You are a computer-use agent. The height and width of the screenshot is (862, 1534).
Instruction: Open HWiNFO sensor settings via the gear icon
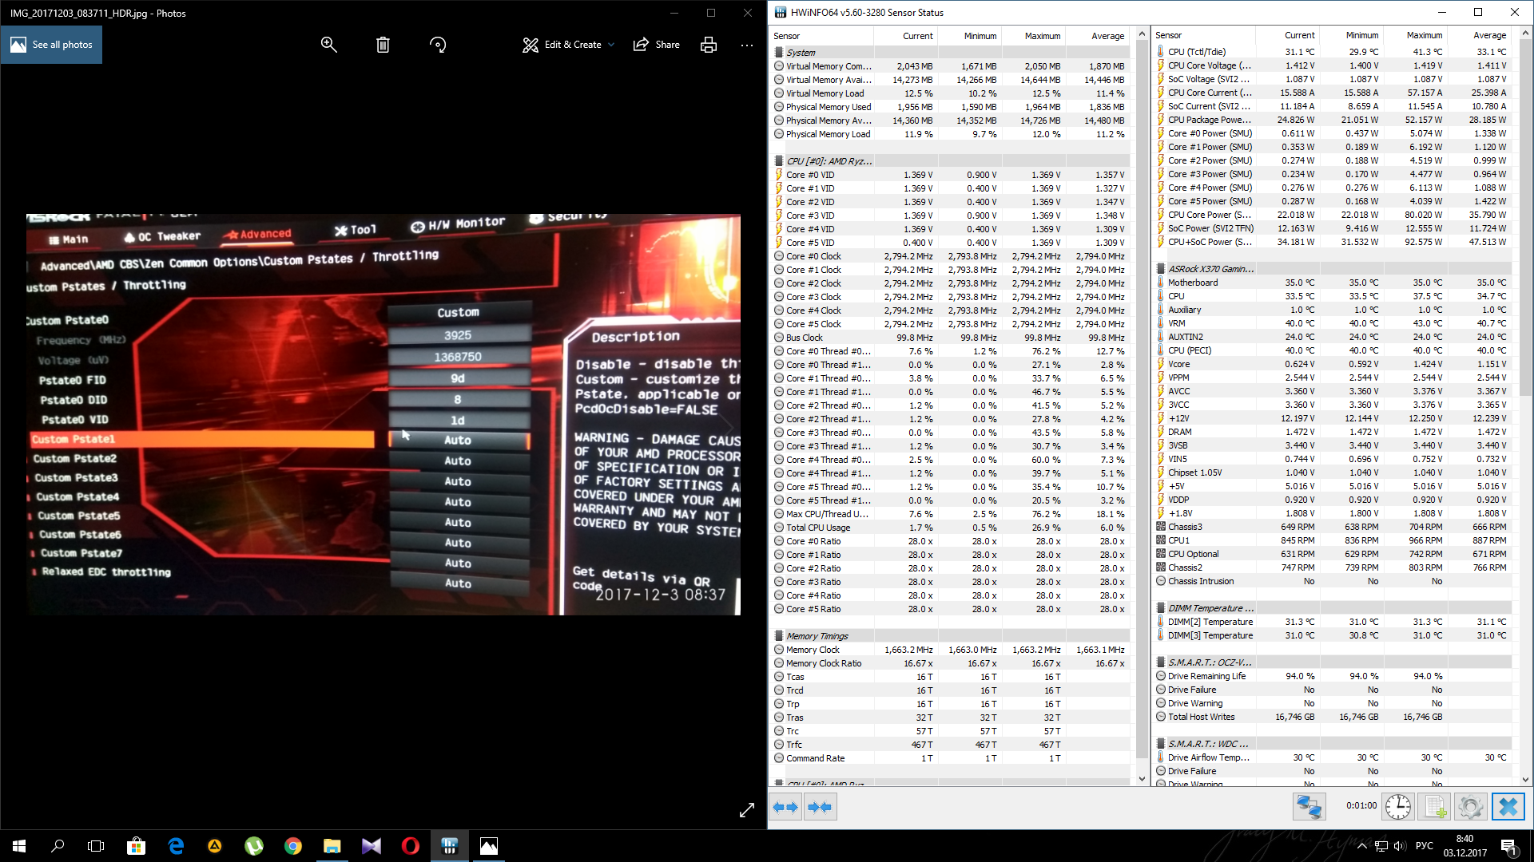point(1470,807)
